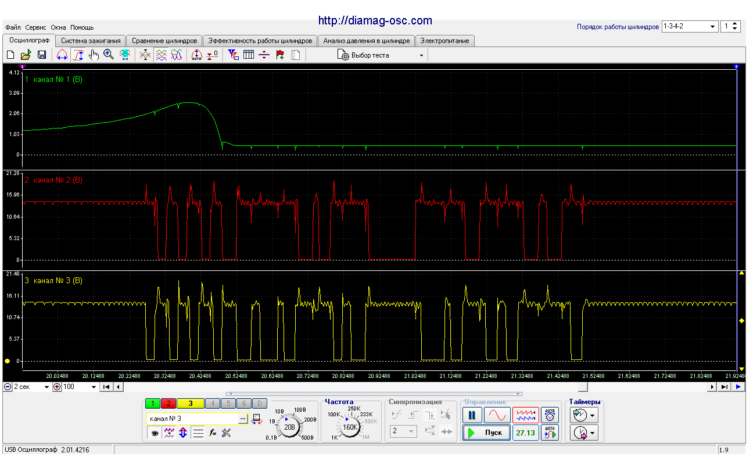Toggle the pause control button
Viewport: 753px width, 457px height.
click(472, 415)
